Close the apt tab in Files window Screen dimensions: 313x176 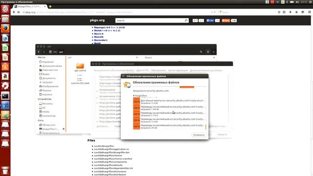click(x=137, y=58)
